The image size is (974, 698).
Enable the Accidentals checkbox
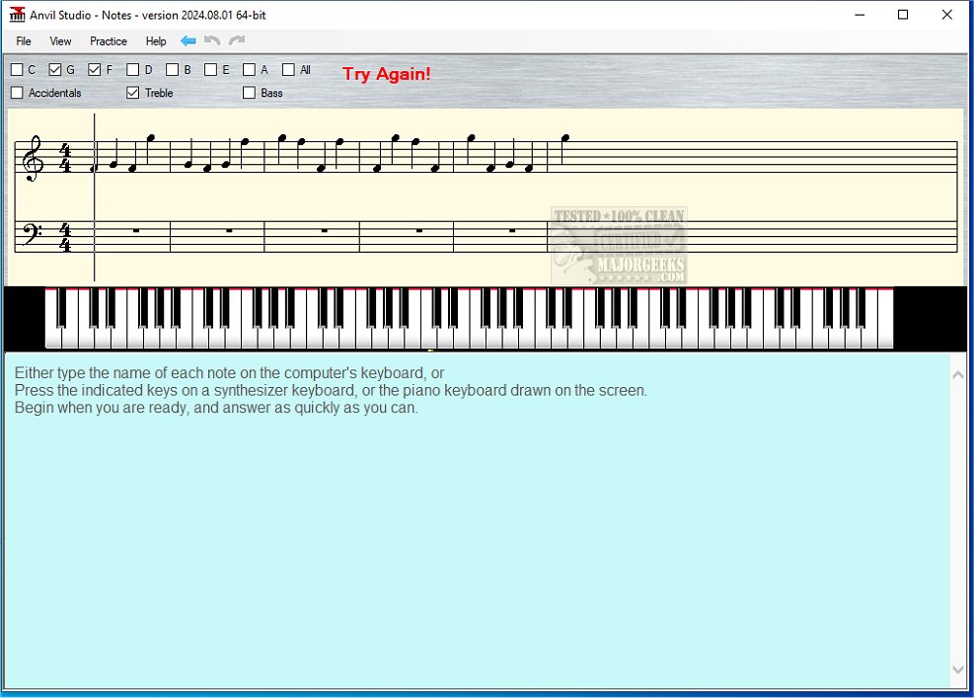[17, 93]
